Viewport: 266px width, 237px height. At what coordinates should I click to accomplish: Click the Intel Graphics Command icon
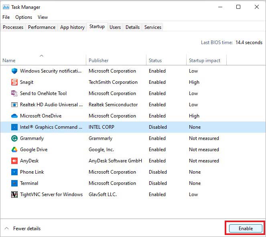click(14, 127)
